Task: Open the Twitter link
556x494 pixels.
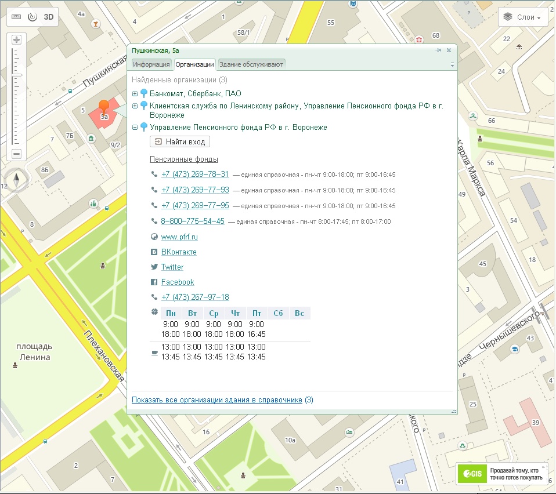Action: [x=172, y=267]
